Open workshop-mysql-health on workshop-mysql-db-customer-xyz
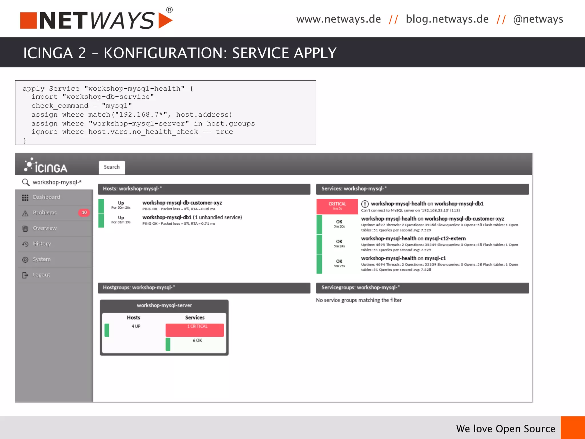This screenshot has width=585, height=439. click(432, 219)
